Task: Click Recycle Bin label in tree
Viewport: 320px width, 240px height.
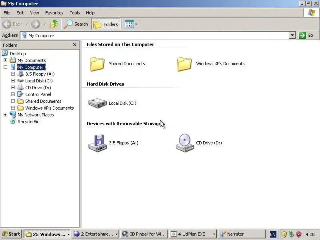Action: coord(28,122)
